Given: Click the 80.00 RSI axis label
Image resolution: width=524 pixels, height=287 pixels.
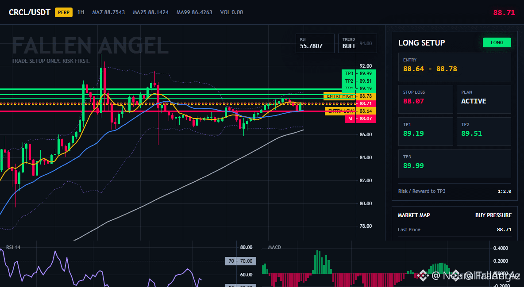Looking at the screenshot, I should point(247,248).
